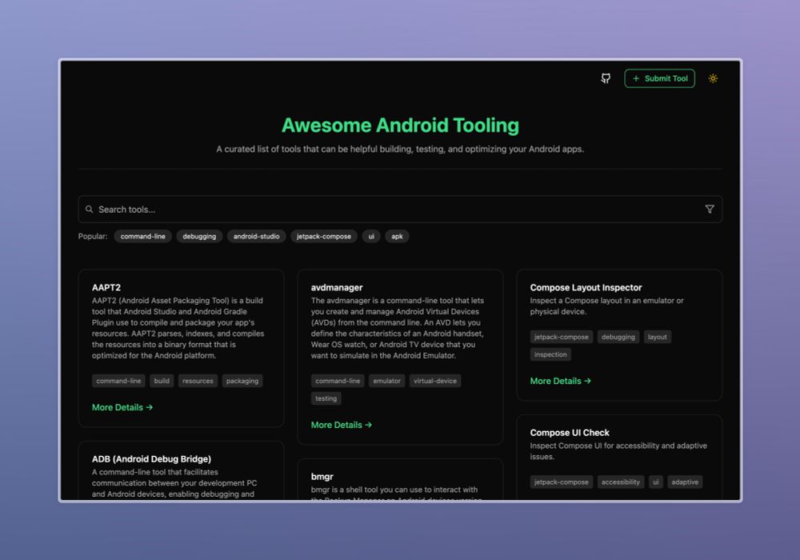The height and width of the screenshot is (560, 800).
Task: Click the Submit Tool button
Action: coord(659,78)
